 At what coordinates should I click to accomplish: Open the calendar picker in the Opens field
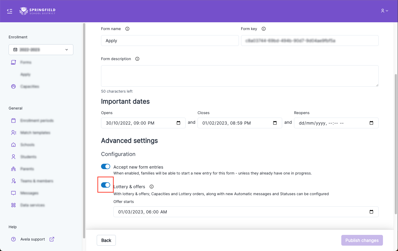tap(178, 123)
